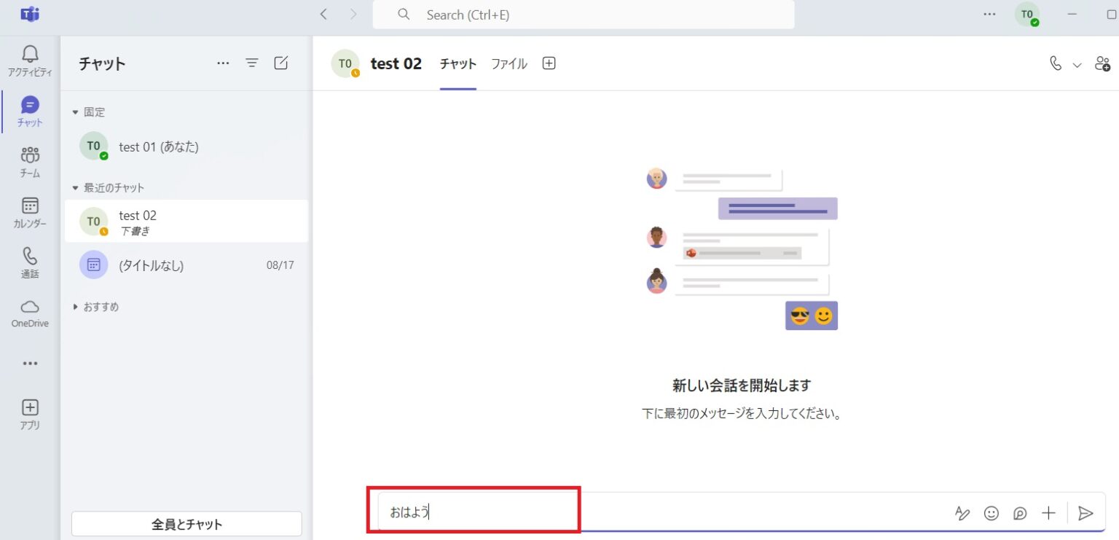Open text formatting options for the message
1119x540 pixels.
click(962, 513)
